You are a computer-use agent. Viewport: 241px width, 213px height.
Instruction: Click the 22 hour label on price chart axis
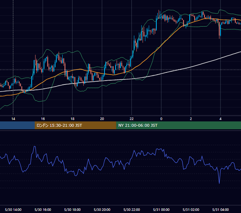tap(131, 119)
